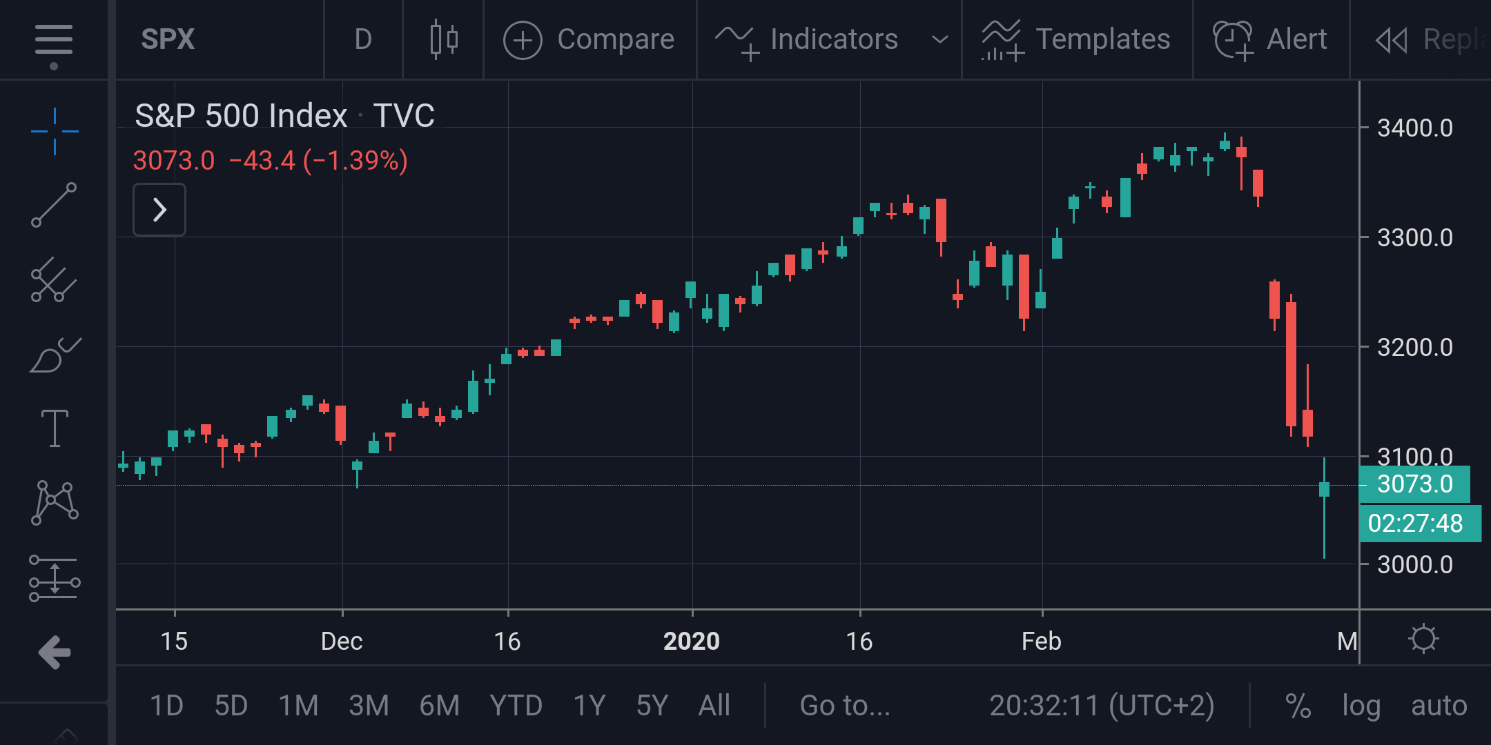Open the candlestick chart style selector
Viewport: 1491px width, 745px height.
coord(443,40)
